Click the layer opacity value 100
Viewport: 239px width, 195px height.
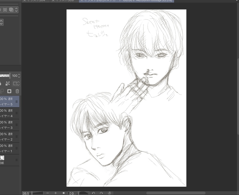point(15,76)
